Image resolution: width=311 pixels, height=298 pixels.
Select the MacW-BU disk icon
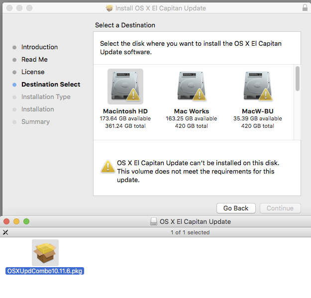coord(258,86)
